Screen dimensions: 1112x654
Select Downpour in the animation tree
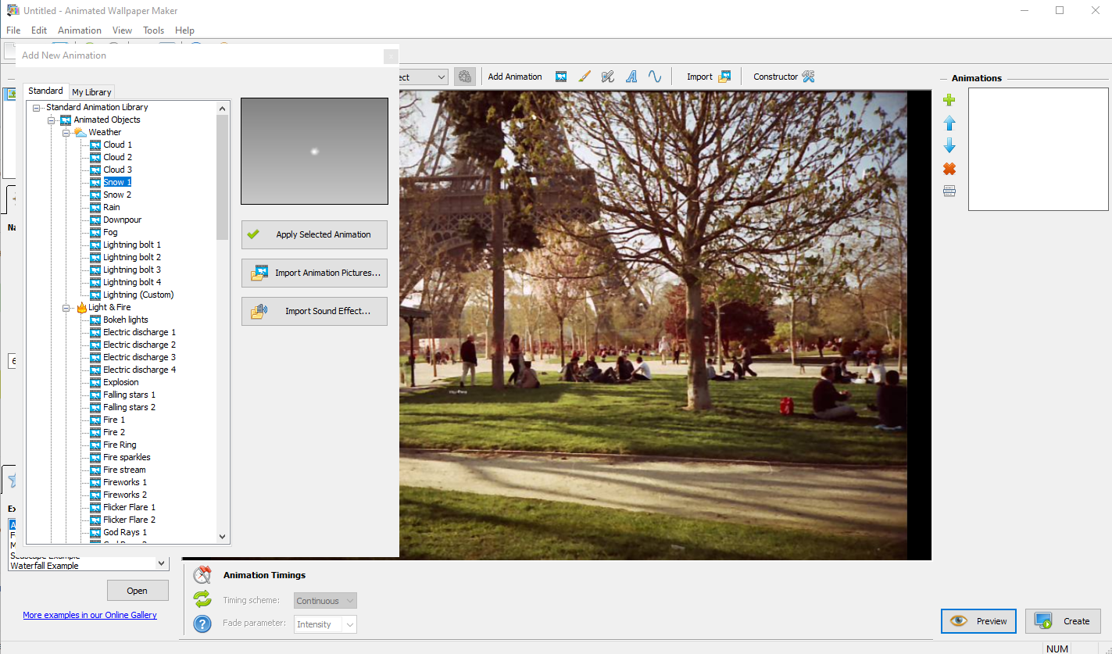click(123, 220)
